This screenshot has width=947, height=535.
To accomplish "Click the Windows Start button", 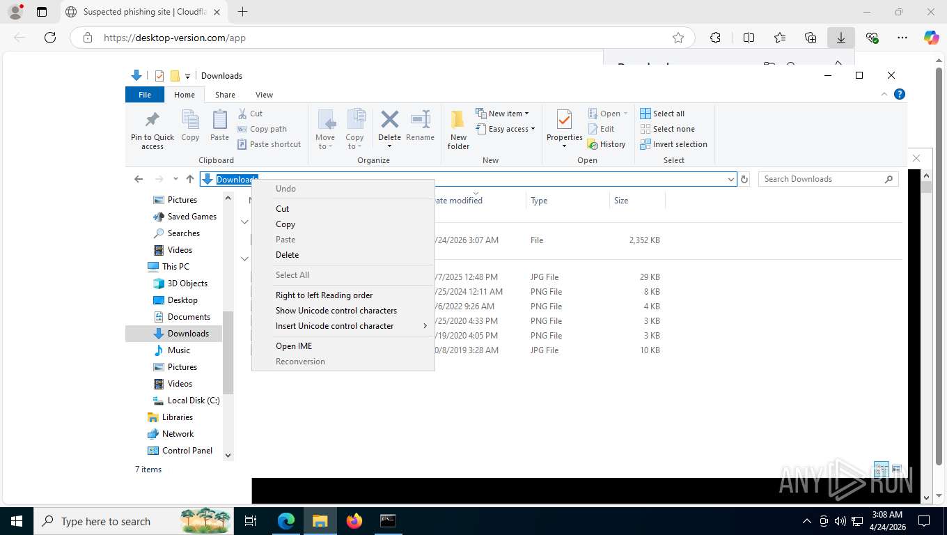I will click(16, 520).
